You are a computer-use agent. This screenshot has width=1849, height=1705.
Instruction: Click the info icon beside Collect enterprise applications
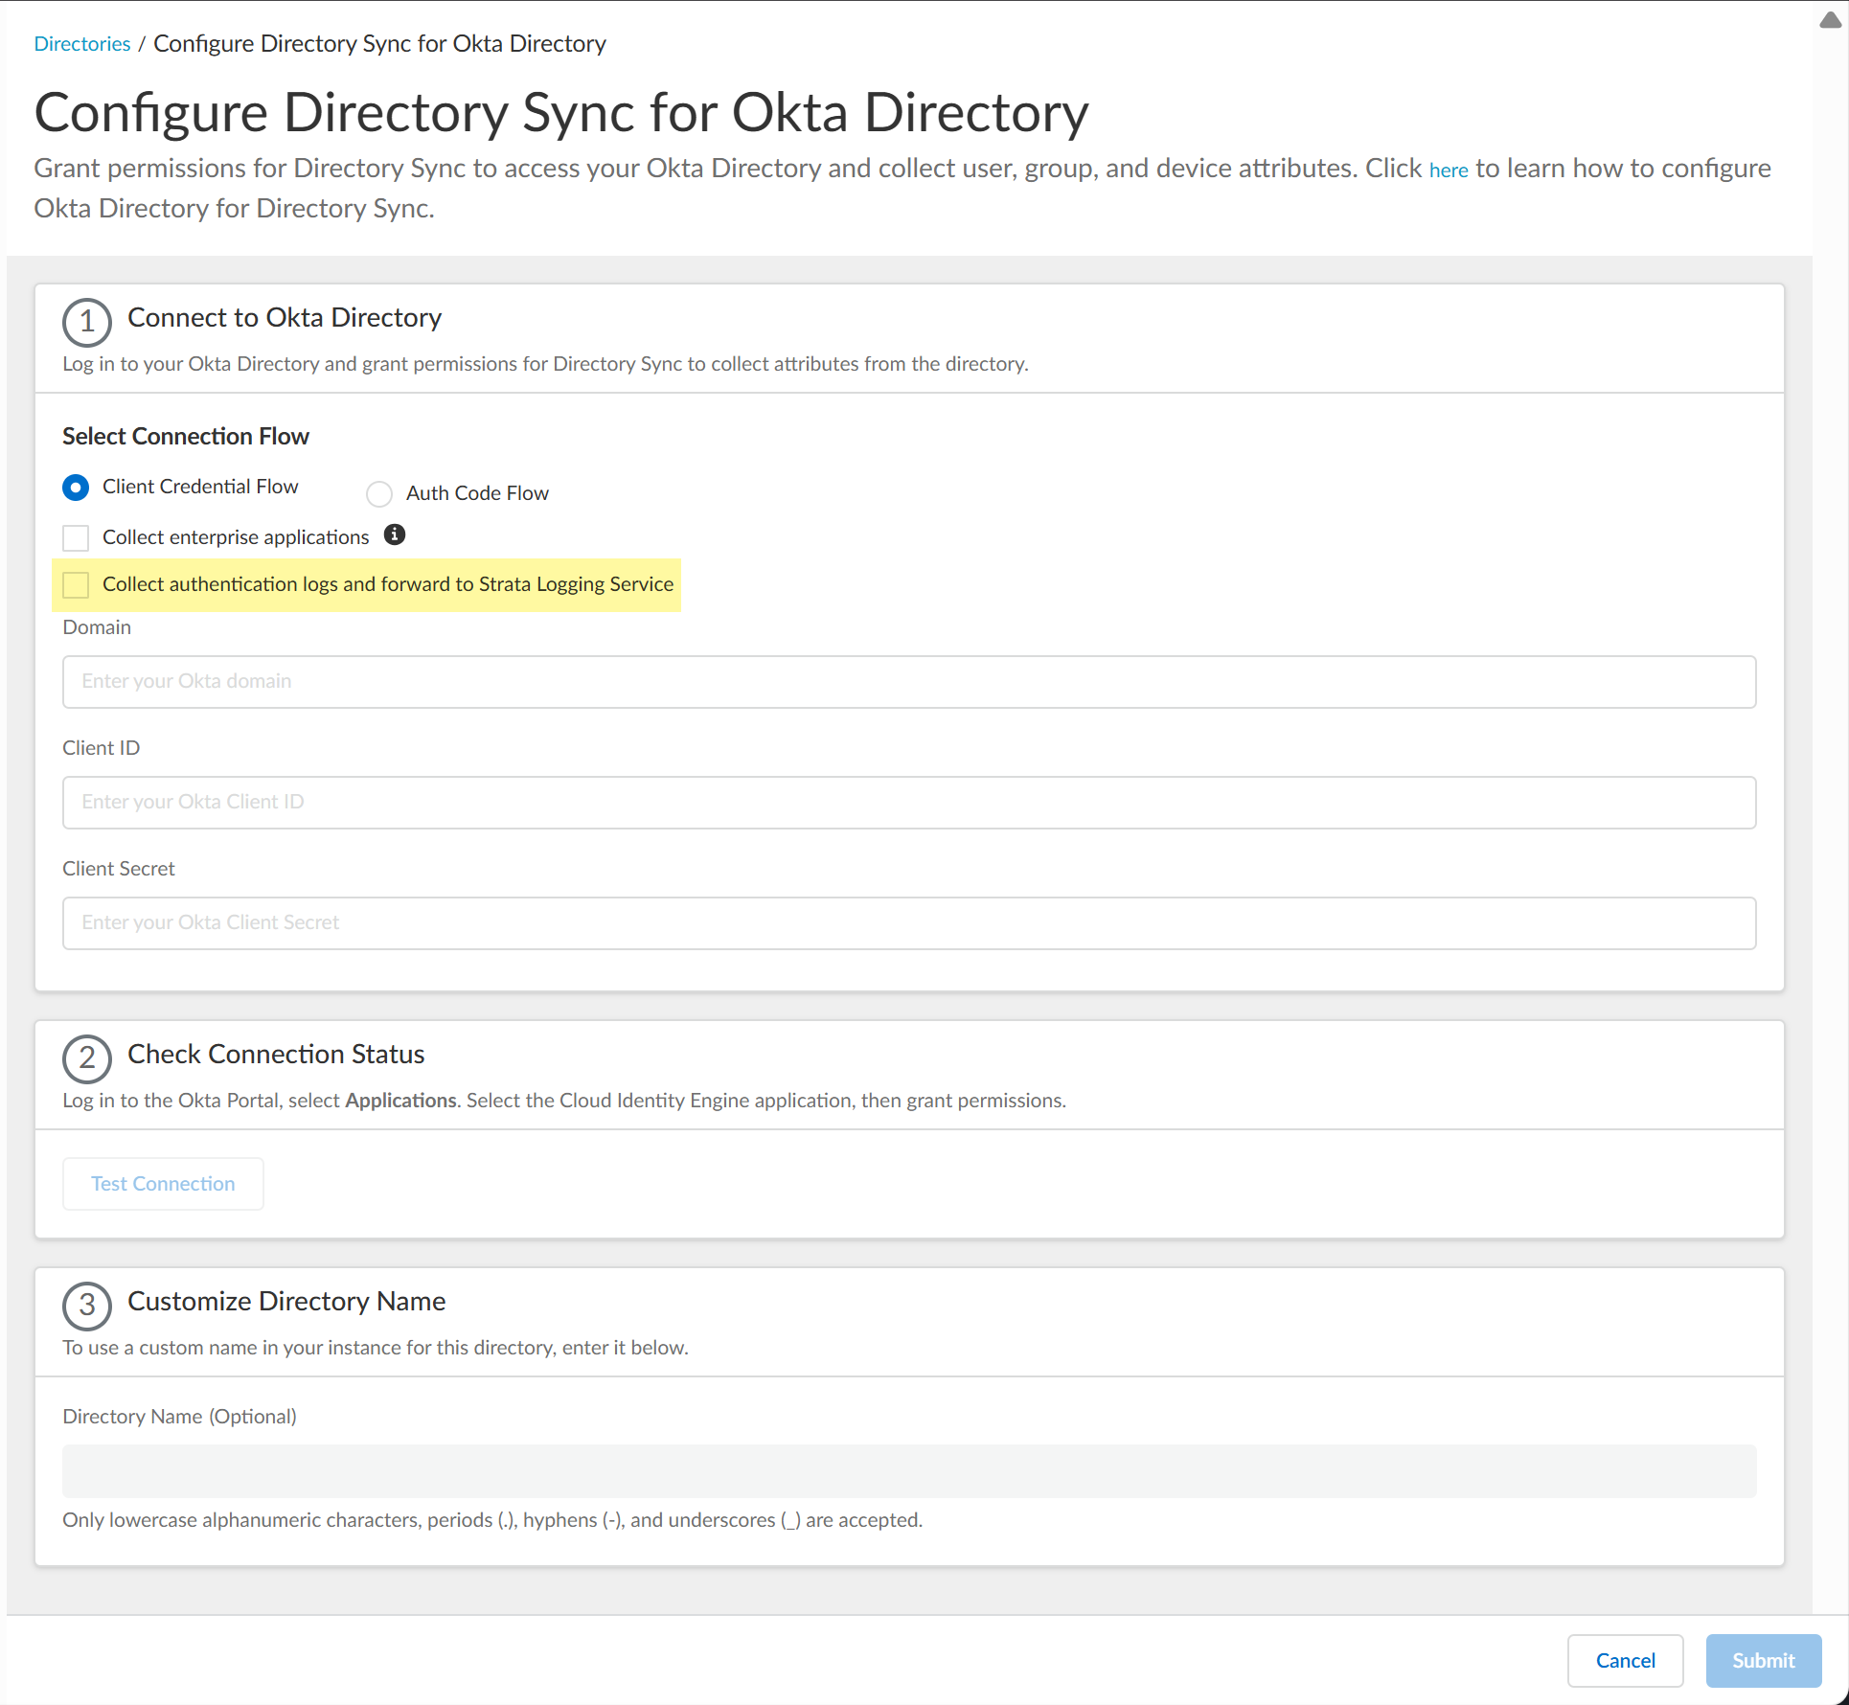coord(395,534)
